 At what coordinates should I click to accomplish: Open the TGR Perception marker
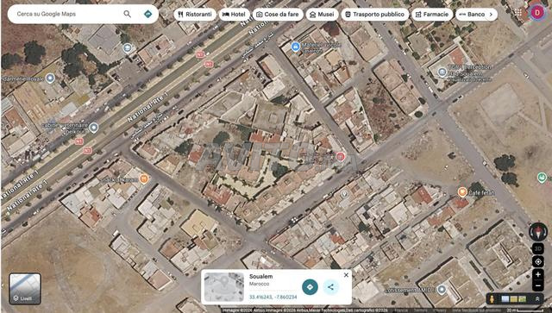click(x=442, y=72)
